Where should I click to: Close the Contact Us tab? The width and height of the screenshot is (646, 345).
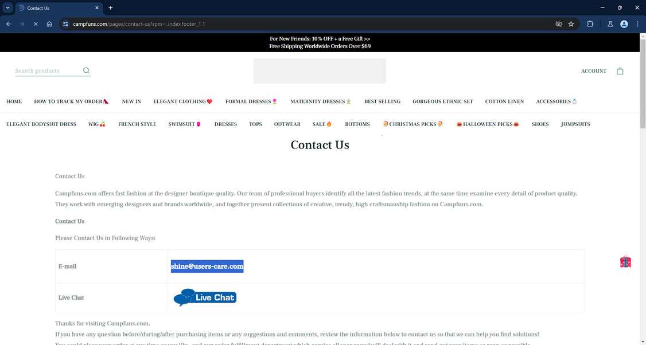point(97,8)
